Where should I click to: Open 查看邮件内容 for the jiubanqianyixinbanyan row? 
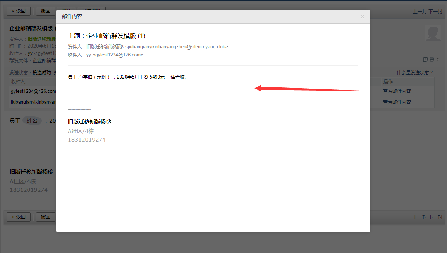tap(397, 102)
